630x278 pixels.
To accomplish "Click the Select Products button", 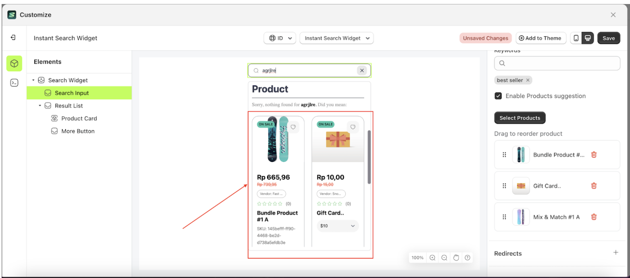I will coord(519,118).
